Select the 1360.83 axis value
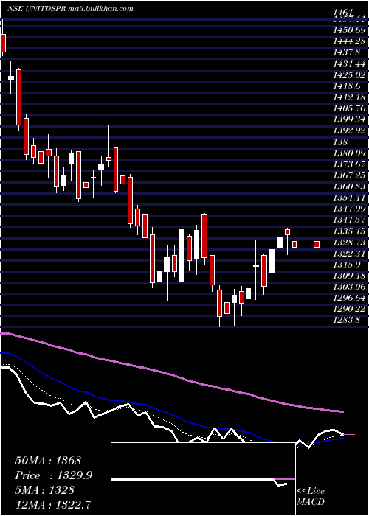 (349, 187)
